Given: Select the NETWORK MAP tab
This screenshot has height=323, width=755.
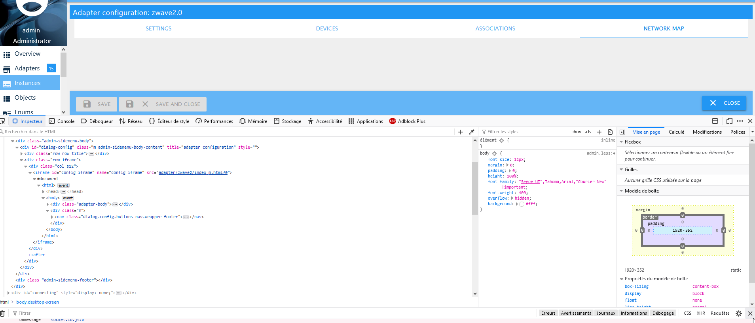Looking at the screenshot, I should point(664,28).
